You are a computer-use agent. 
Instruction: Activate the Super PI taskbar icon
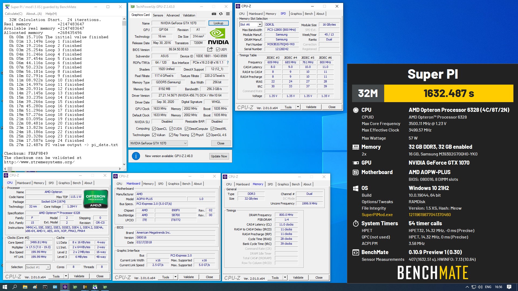[95, 287]
